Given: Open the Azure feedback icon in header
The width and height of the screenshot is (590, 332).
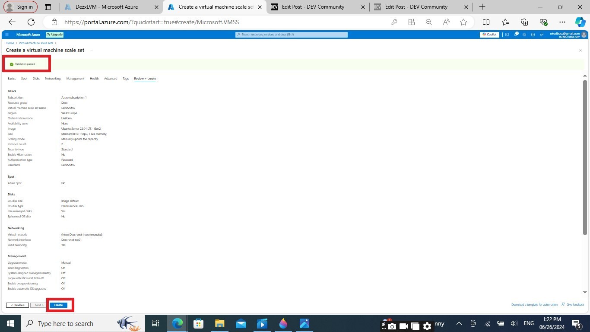Looking at the screenshot, I should (542, 35).
